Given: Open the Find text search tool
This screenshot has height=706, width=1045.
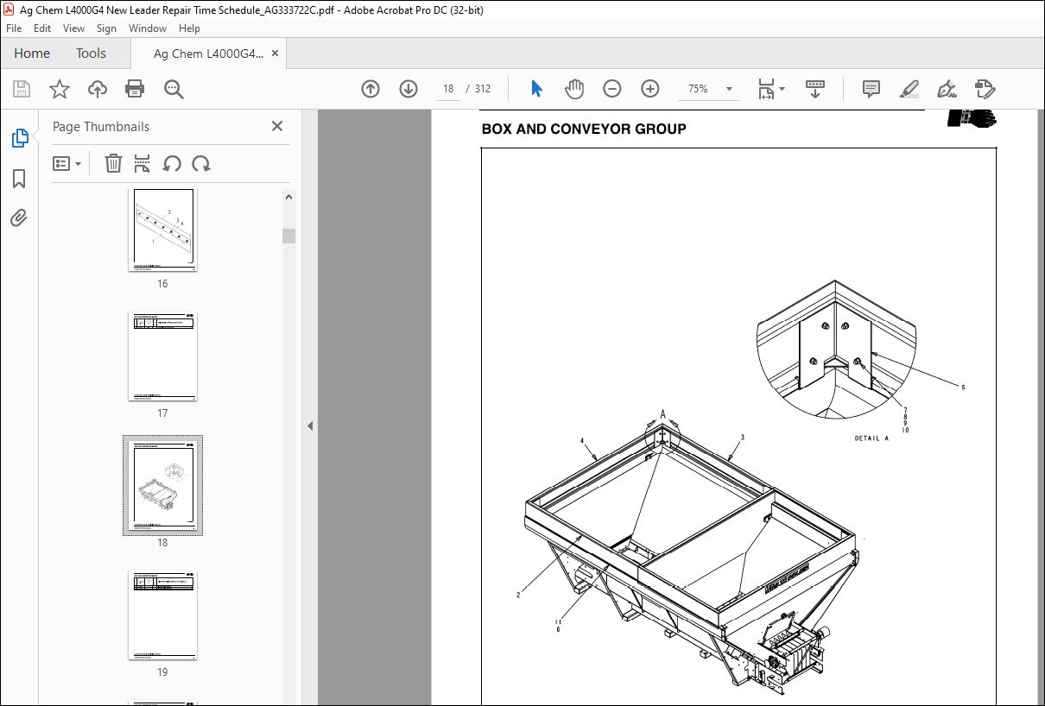Looking at the screenshot, I should pyautogui.click(x=174, y=89).
